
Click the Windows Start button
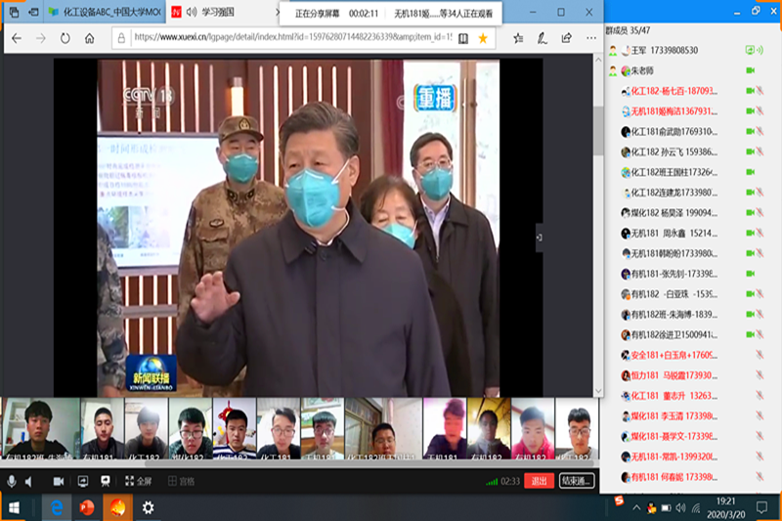(x=14, y=507)
